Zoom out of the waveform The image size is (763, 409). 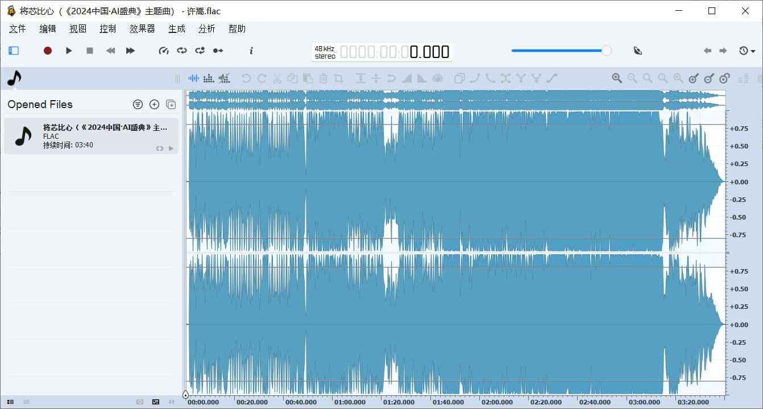[632, 79]
